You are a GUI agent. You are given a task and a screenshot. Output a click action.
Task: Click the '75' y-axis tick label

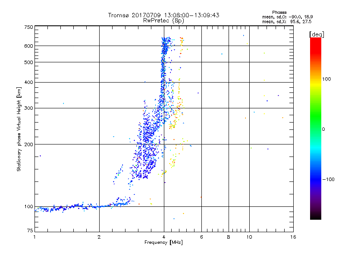30,230
